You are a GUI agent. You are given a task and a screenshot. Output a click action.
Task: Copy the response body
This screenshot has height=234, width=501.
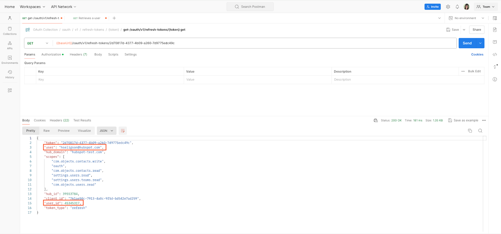pos(470,131)
